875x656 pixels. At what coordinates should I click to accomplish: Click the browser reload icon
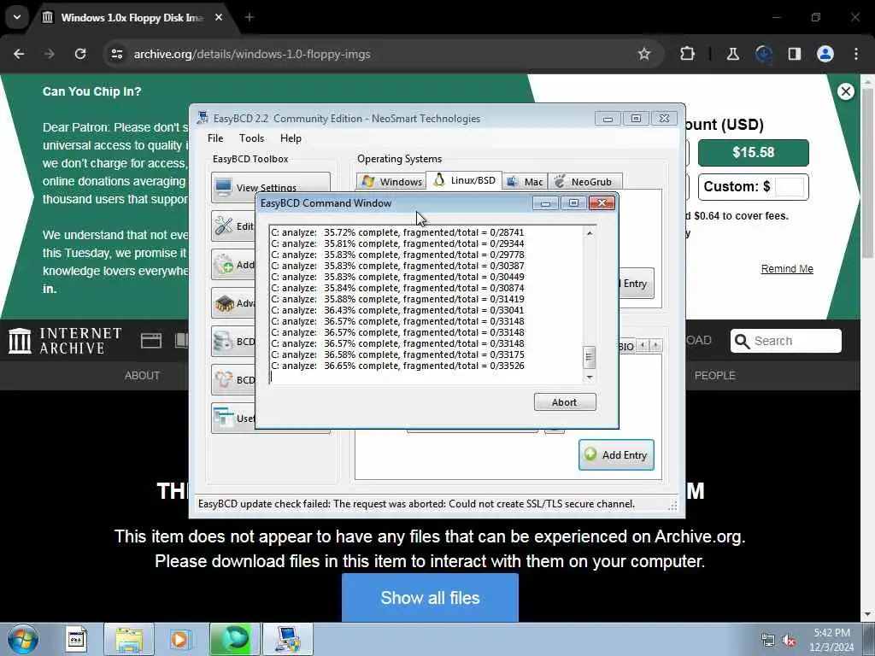pos(80,54)
